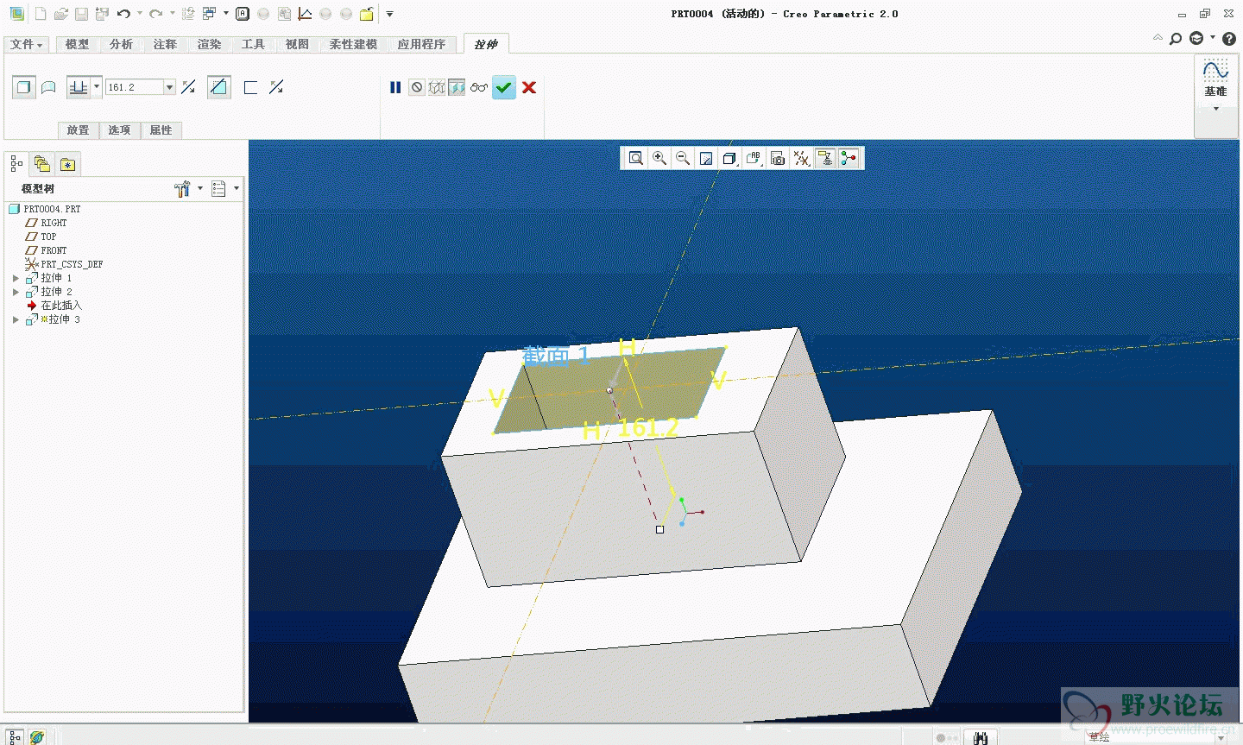Click the Zoom Out magnifier icon

pyautogui.click(x=683, y=158)
